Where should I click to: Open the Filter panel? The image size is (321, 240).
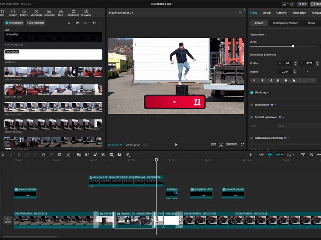[61, 12]
